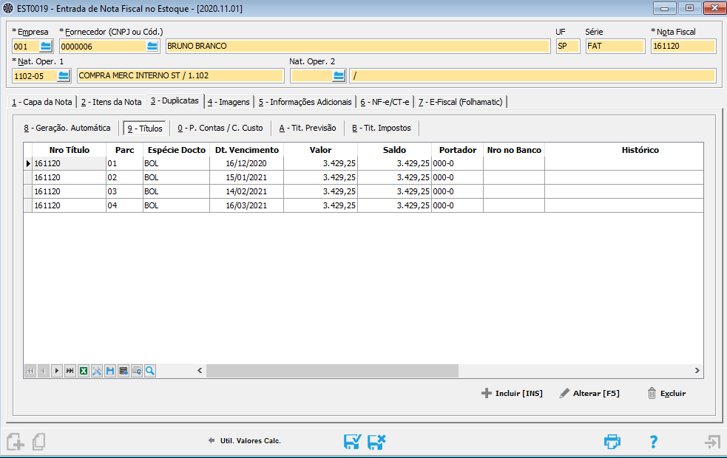Select the due date cell 14/02/2021

tap(247, 191)
